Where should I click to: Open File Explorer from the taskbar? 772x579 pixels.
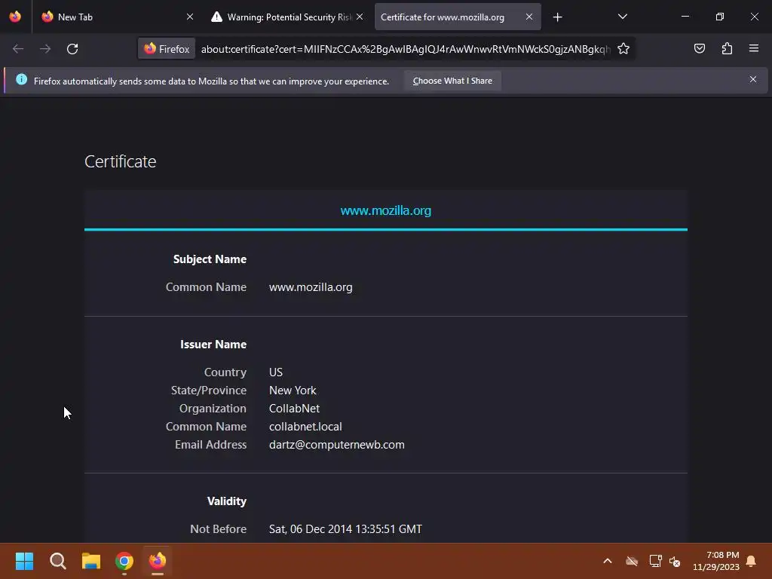pyautogui.click(x=91, y=561)
